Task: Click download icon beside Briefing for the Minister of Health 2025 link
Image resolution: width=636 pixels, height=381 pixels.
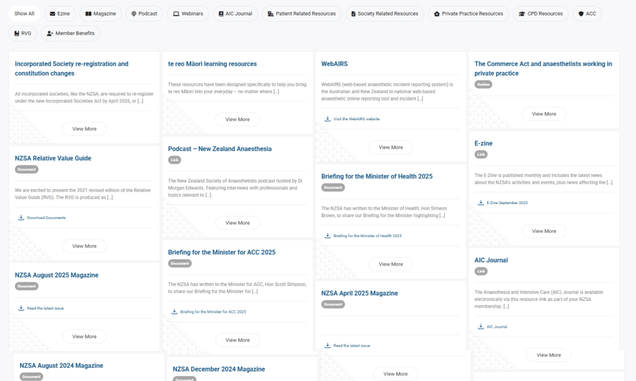Action: (x=327, y=236)
